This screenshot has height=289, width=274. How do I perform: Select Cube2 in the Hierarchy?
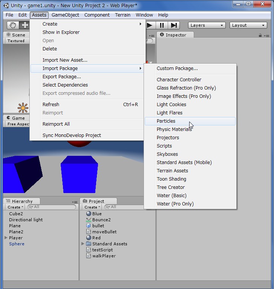click(16, 214)
